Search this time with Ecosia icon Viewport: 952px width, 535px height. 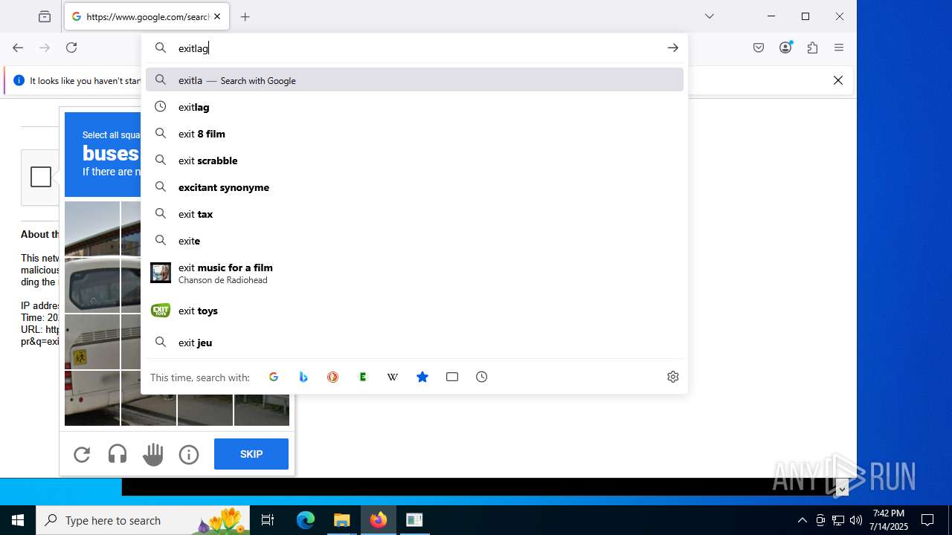tap(363, 377)
